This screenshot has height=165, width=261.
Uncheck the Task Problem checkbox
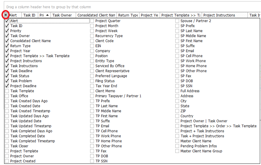coord(7,81)
